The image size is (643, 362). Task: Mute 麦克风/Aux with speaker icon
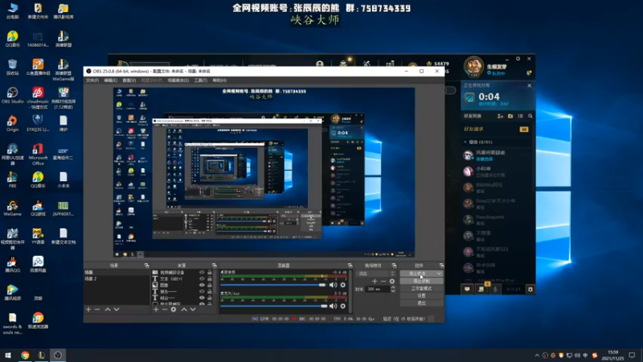click(x=333, y=306)
